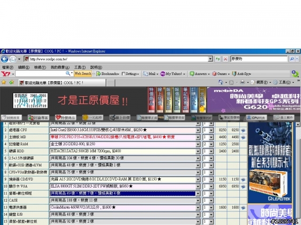
Task: Open the 檢視(V) menu
Action: pos(40,67)
